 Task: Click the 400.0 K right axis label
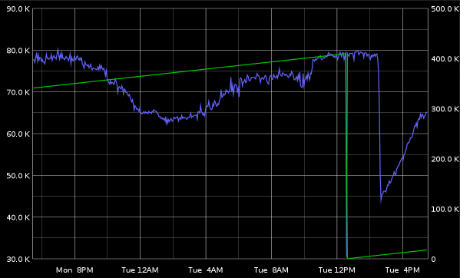coord(445,59)
